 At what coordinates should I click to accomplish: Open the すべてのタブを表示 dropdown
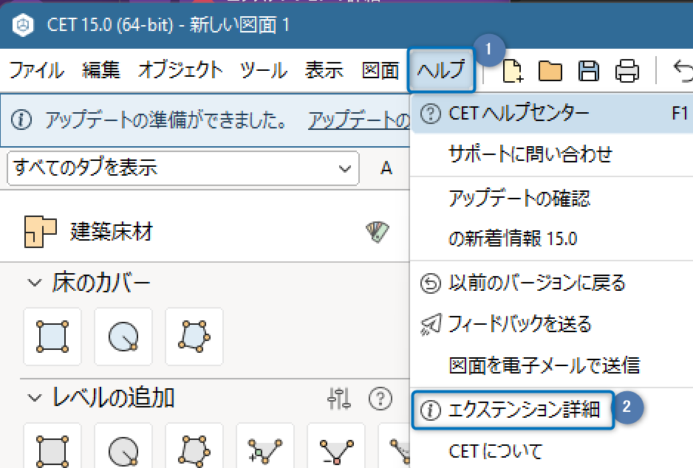pyautogui.click(x=183, y=168)
